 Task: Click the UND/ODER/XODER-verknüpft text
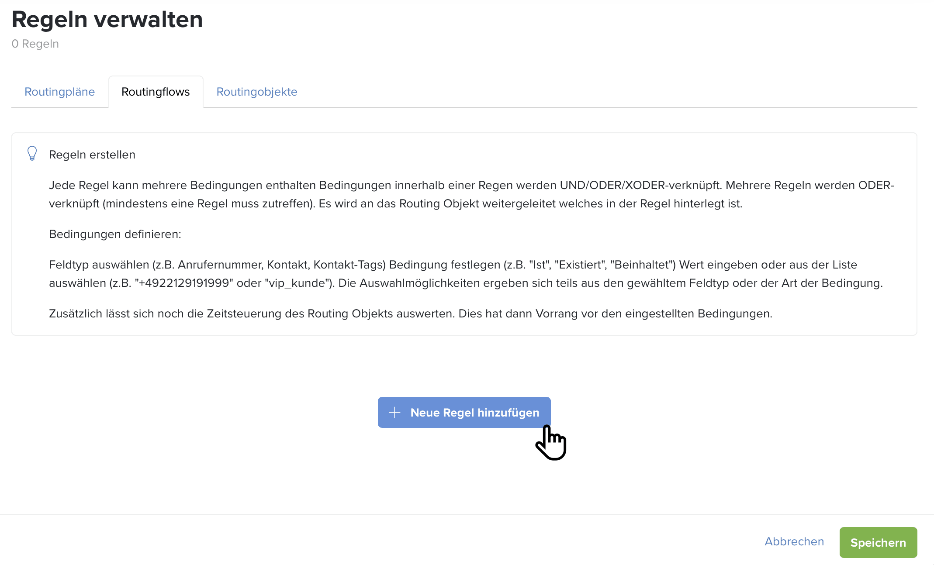tap(640, 185)
